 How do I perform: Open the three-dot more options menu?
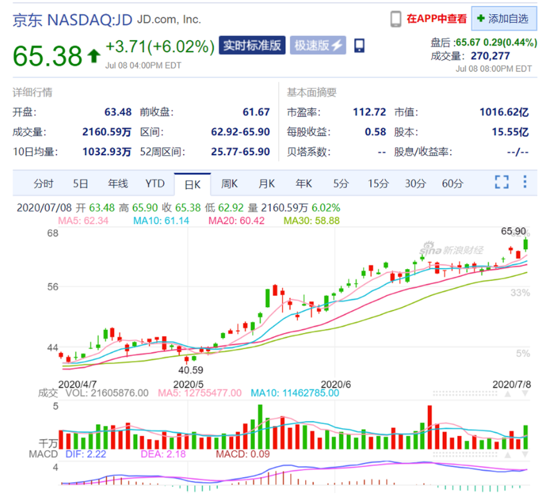(x=525, y=182)
